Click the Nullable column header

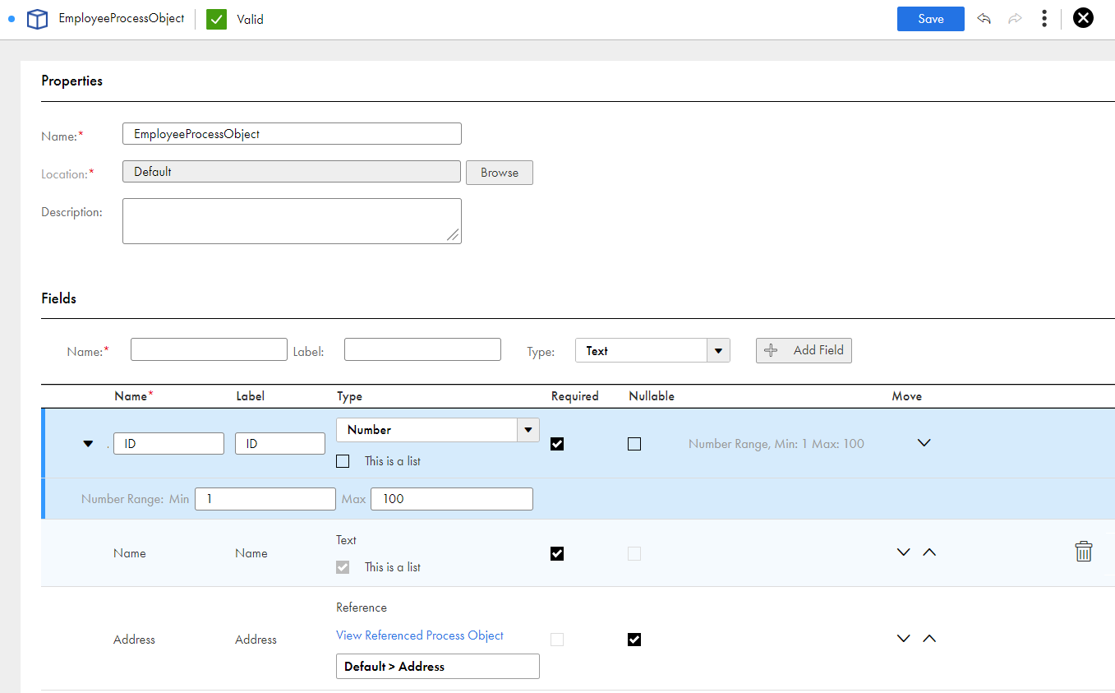click(x=652, y=396)
